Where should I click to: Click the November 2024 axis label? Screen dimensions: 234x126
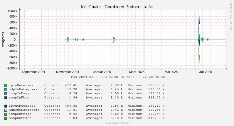pos(68,72)
